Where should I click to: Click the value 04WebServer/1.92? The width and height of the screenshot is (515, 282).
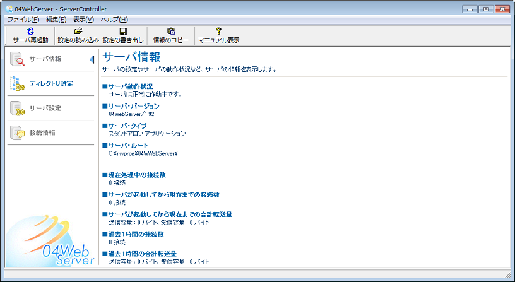[131, 114]
